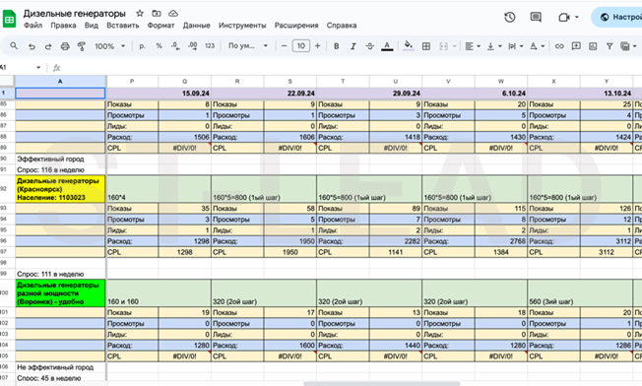Increase font size with plus
642x386 pixels.
tap(317, 46)
